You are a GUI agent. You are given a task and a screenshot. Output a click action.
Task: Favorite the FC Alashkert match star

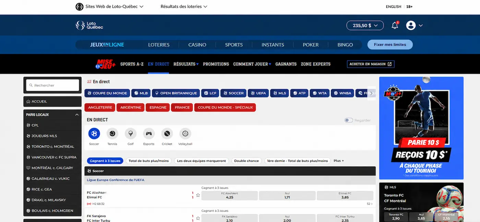[x=198, y=195]
